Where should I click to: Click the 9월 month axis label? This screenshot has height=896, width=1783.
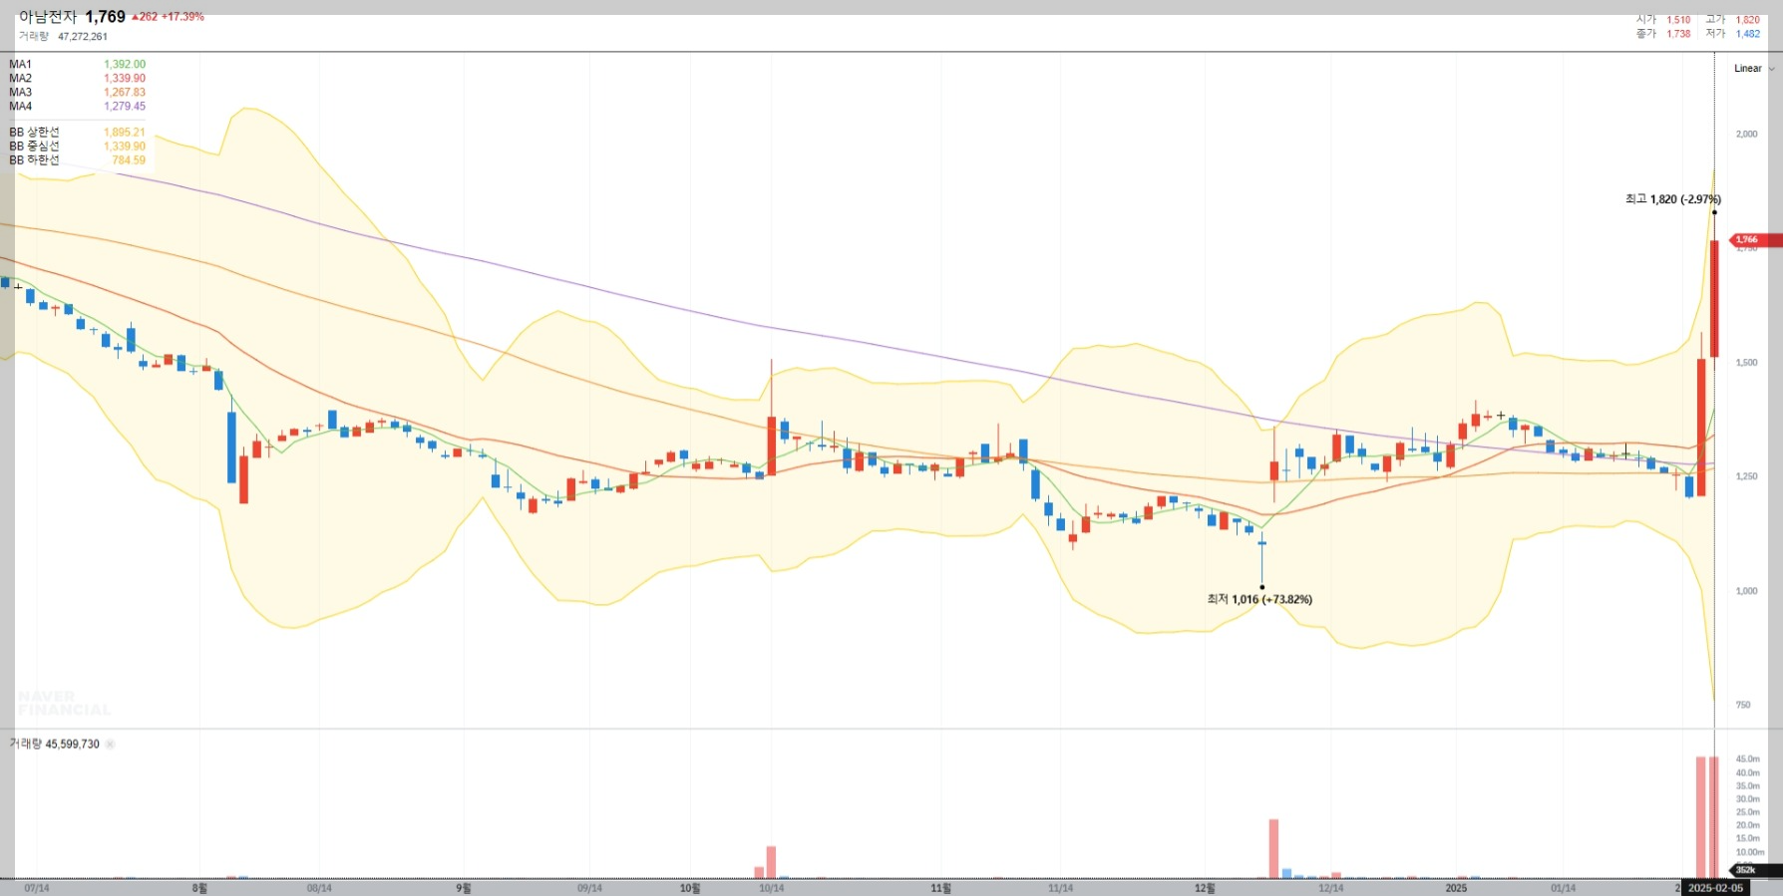(x=463, y=888)
